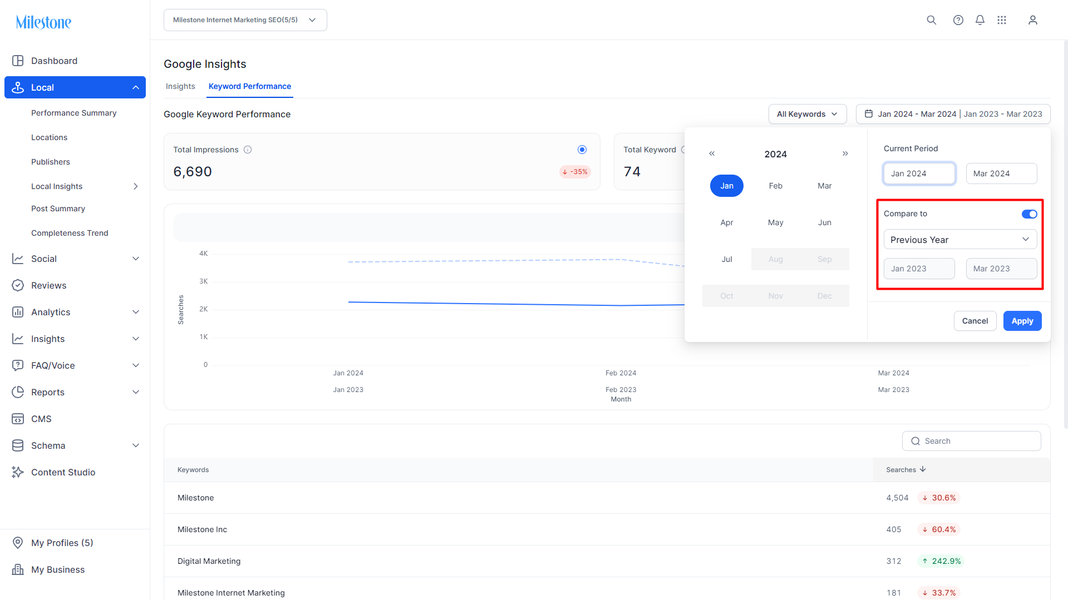
Task: Open the user account icon
Action: [1033, 20]
